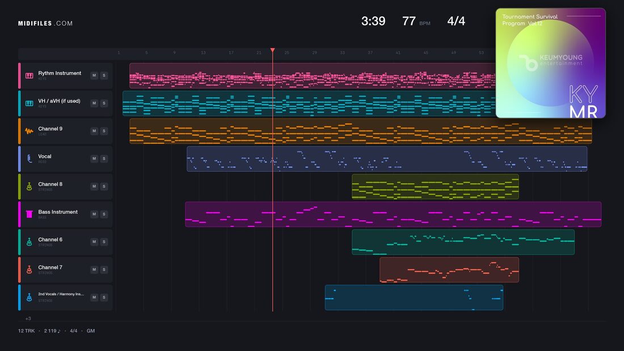
Task: Select the Channel 9 track name
Action: pos(50,129)
